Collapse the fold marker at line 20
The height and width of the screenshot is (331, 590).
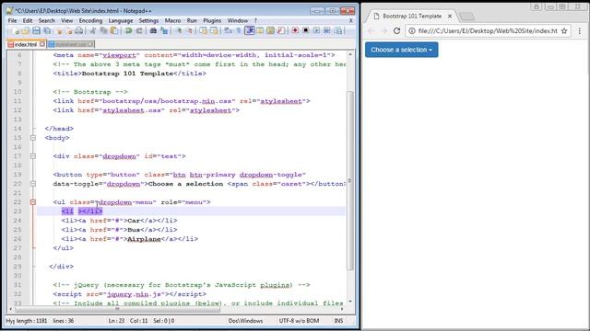(33, 184)
